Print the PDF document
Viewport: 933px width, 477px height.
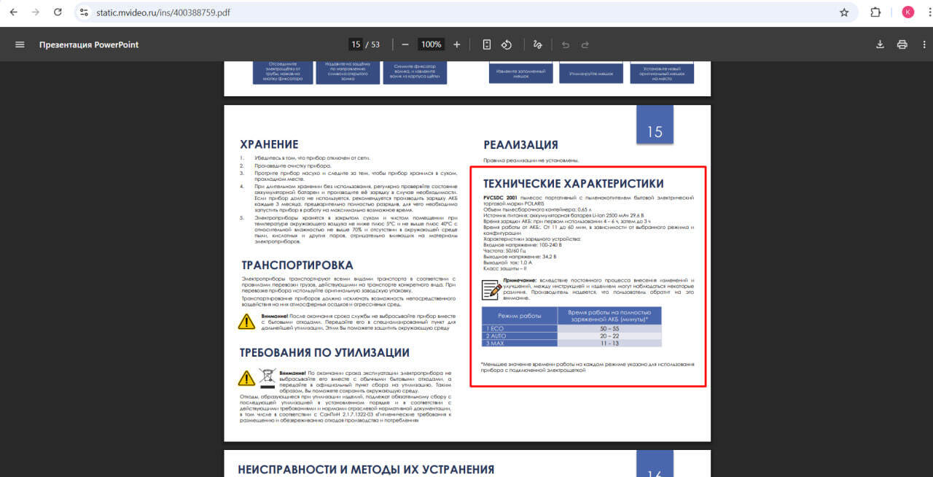[902, 44]
